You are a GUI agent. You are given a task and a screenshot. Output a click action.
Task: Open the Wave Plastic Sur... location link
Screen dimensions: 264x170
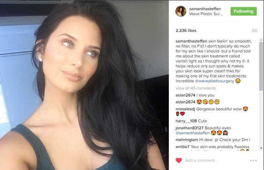click(x=206, y=14)
